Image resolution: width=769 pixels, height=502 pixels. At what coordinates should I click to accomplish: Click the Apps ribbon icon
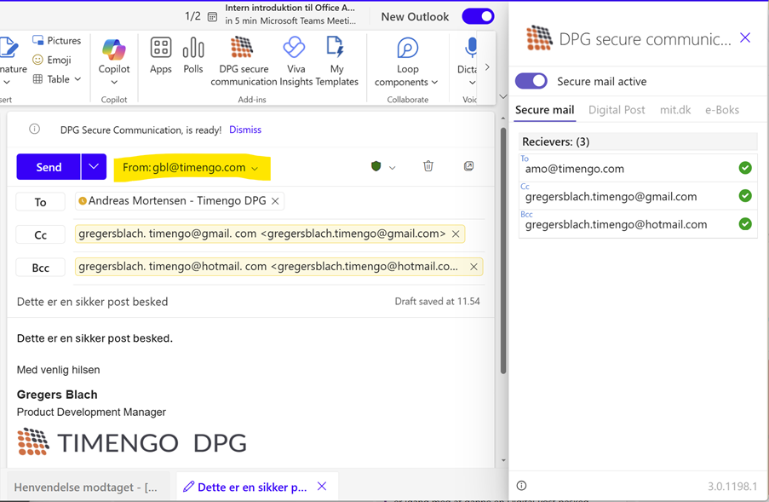point(161,56)
